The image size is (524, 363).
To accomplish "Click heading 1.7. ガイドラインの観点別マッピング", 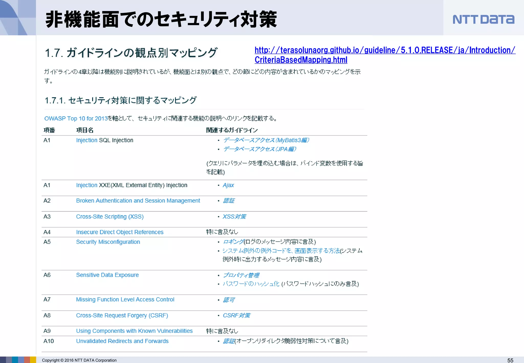I will (x=131, y=53).
